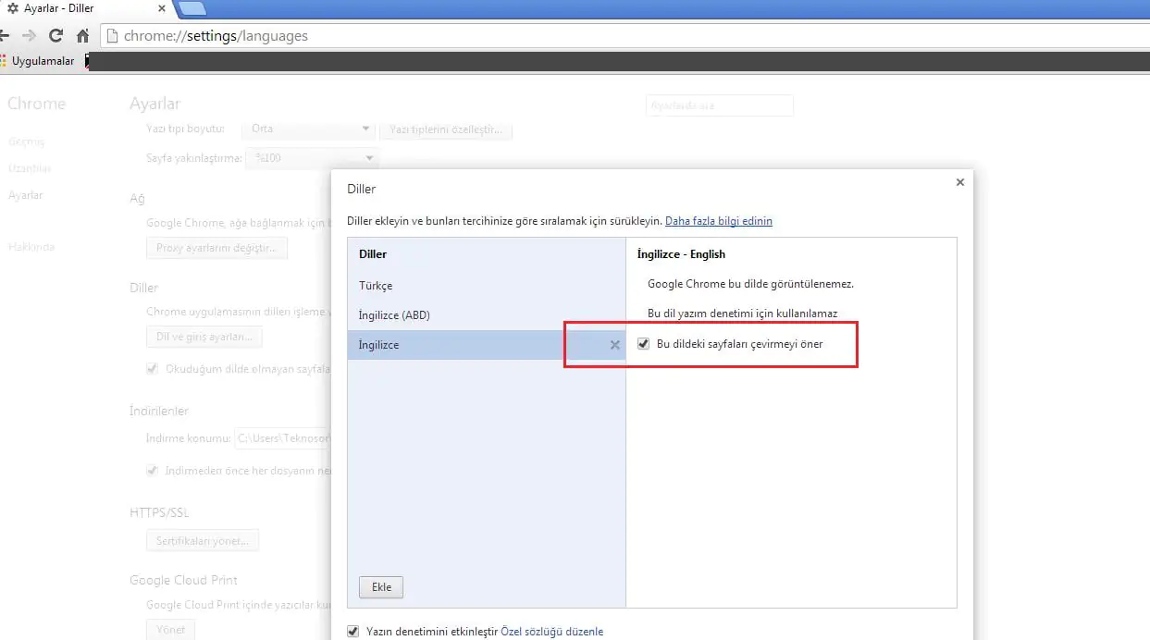The image size is (1150, 640).
Task: Refresh the current page
Action: pos(57,35)
